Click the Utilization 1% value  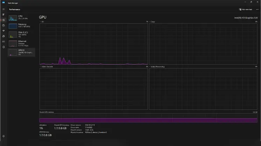tap(41, 128)
